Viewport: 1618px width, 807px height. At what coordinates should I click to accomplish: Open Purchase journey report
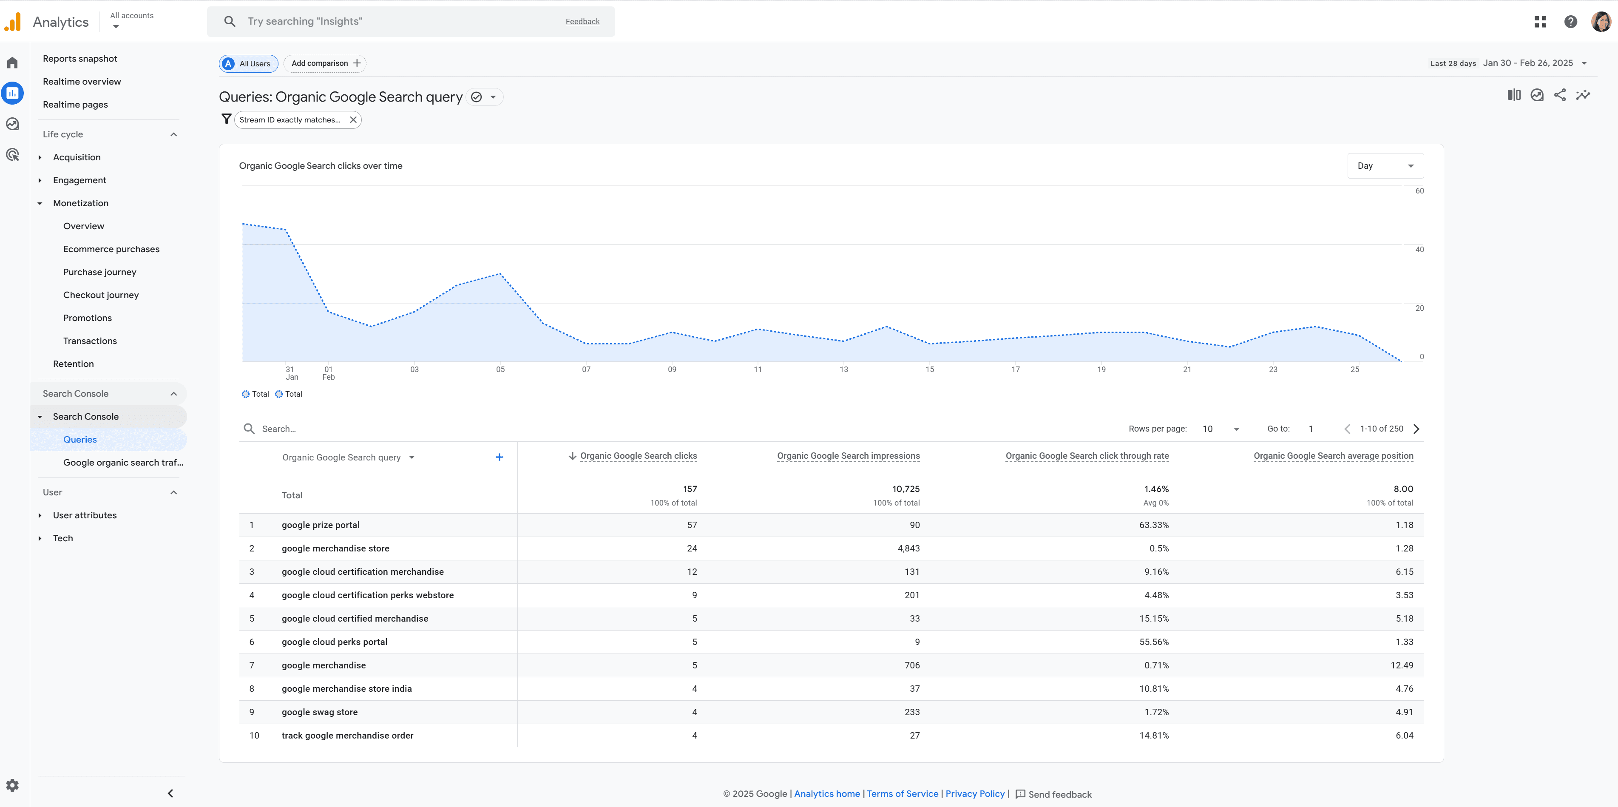100,272
